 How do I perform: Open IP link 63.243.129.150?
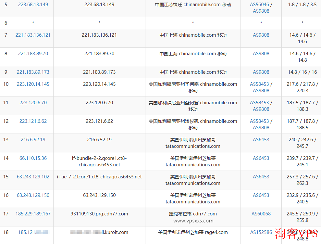33,195
